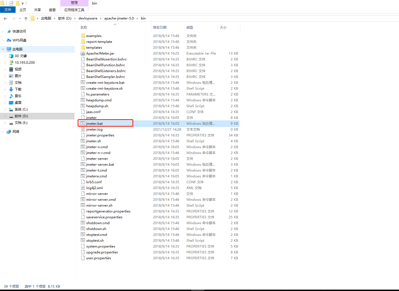
Task: Click the Back navigation arrow
Action: coord(5,18)
